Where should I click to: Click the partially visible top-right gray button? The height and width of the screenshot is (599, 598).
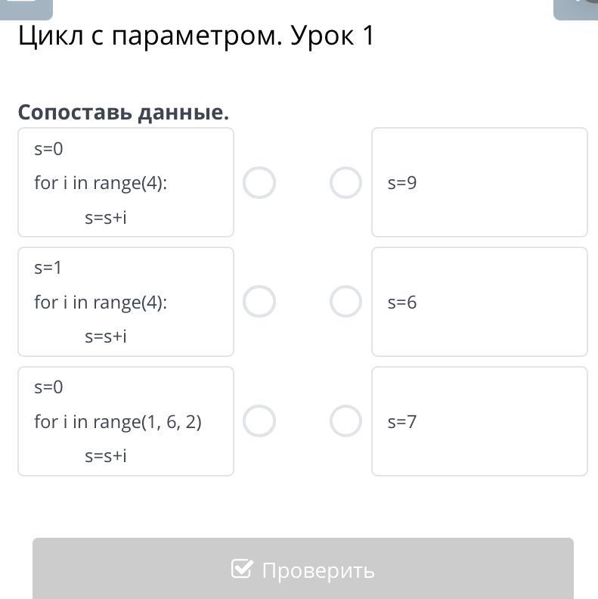tap(576, 8)
